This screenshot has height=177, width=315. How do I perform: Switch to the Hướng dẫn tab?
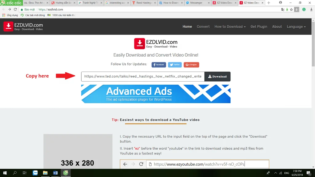(x=63, y=3)
